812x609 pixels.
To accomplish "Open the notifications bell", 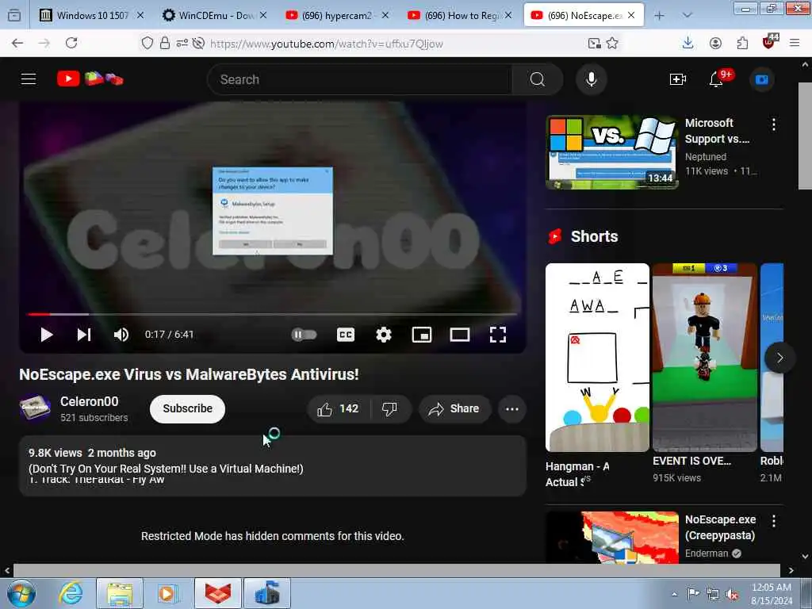I will 716,79.
